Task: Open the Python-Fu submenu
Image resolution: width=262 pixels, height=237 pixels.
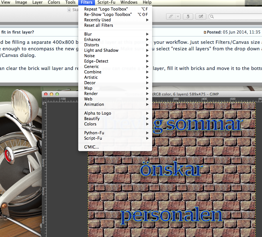Action: [115, 133]
